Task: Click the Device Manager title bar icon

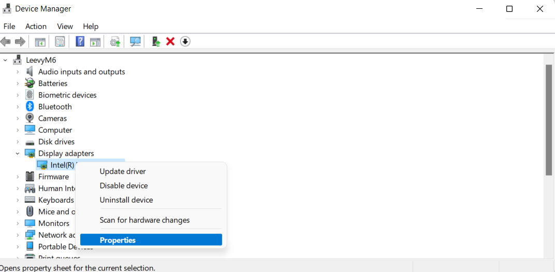Action: pos(7,8)
